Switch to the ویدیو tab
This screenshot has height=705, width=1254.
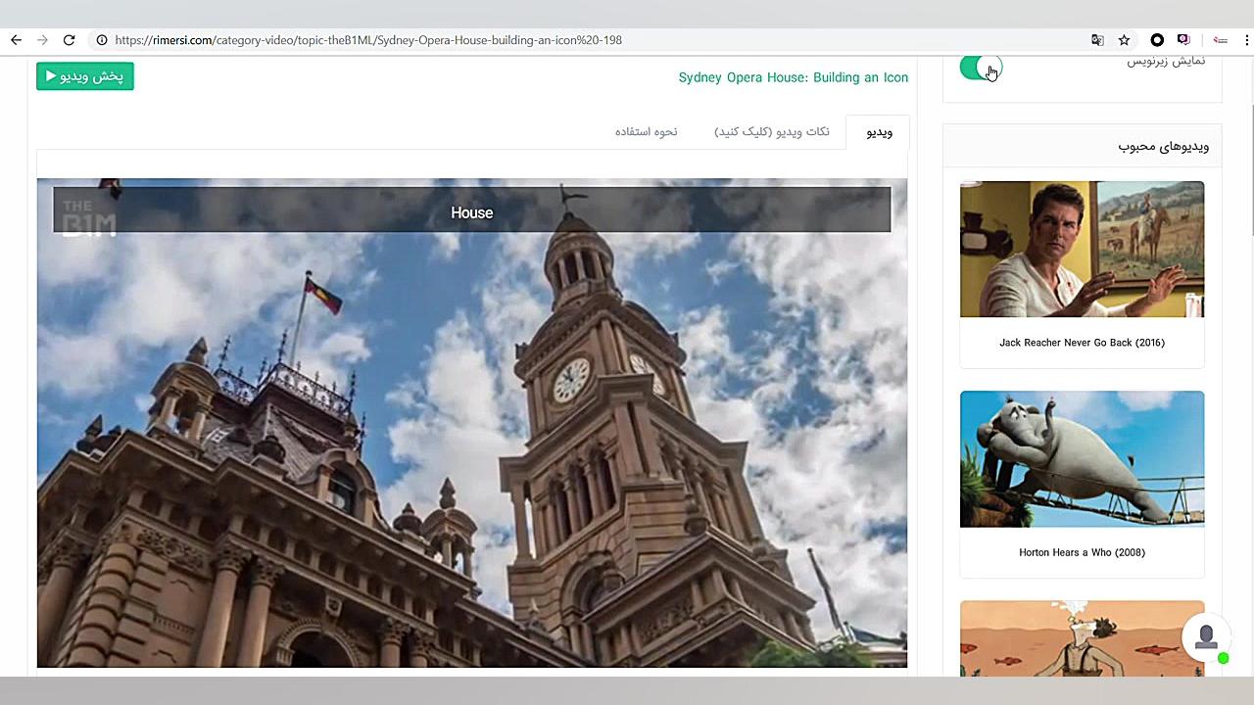coord(879,132)
